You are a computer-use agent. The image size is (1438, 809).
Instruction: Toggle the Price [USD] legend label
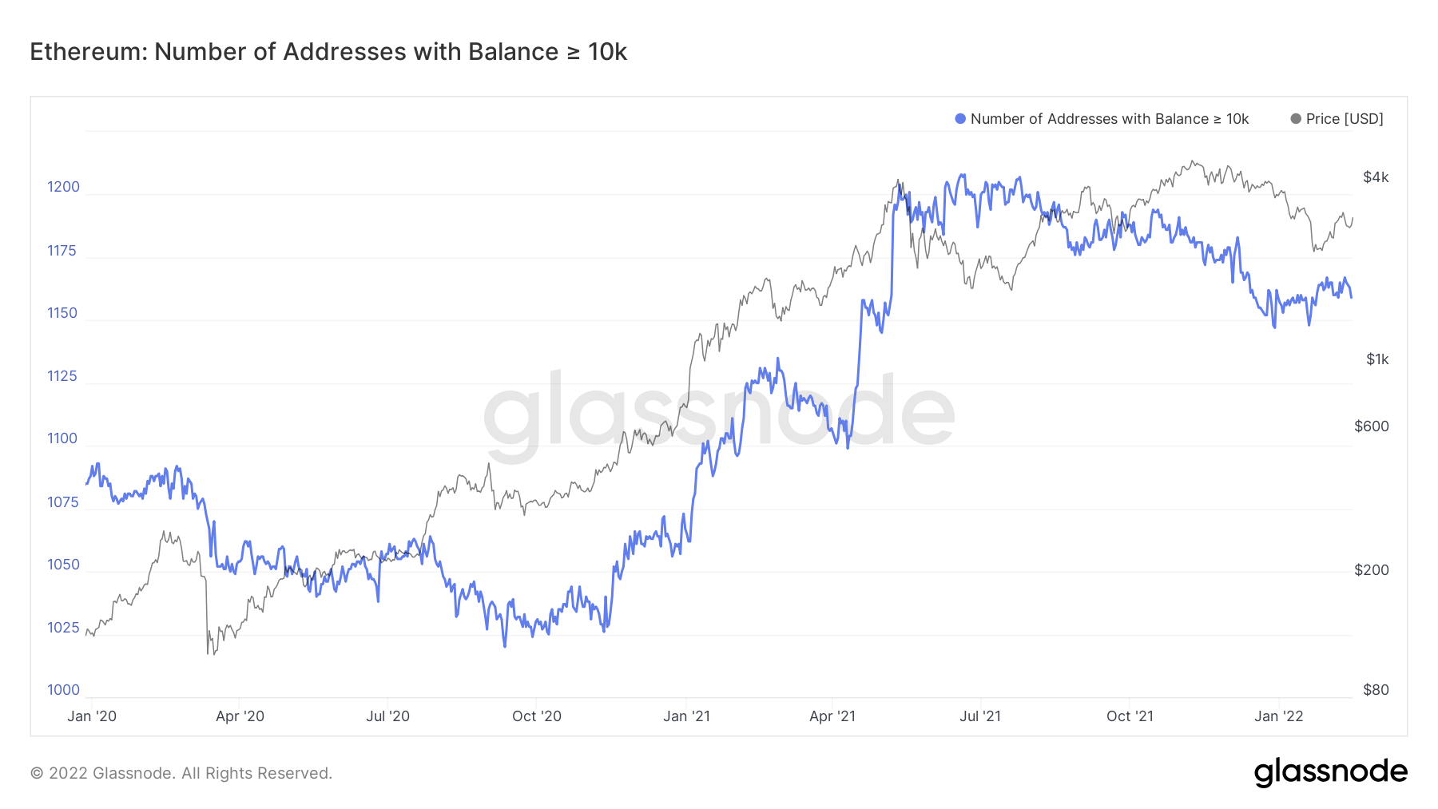pyautogui.click(x=1345, y=119)
